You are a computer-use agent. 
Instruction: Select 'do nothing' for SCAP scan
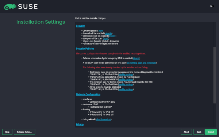click(132, 63)
